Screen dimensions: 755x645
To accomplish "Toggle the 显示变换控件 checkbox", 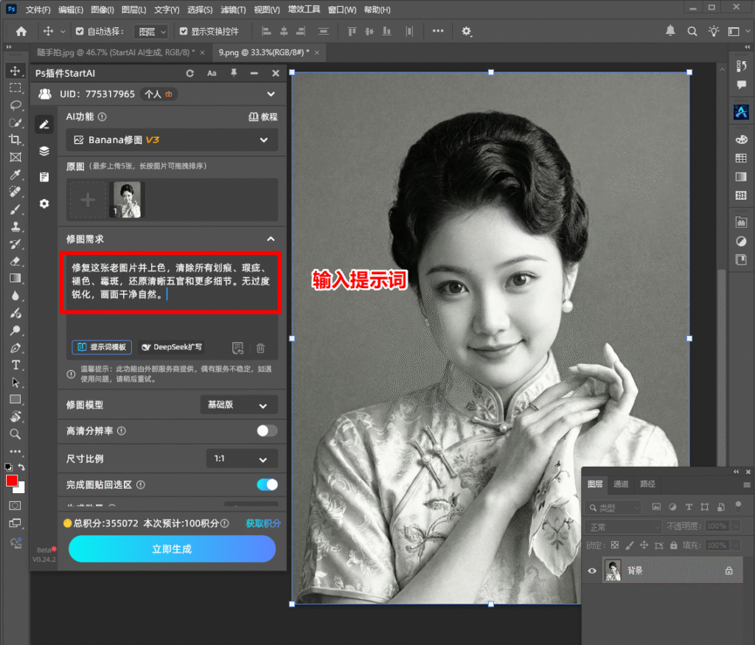I will [184, 31].
